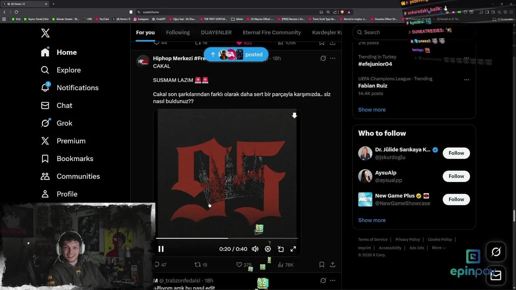Open more options on Hiphop Merkezi post
Image resolution: width=516 pixels, height=290 pixels.
point(333,58)
